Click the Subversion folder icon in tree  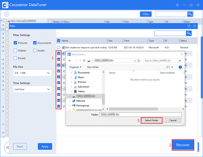75,87
